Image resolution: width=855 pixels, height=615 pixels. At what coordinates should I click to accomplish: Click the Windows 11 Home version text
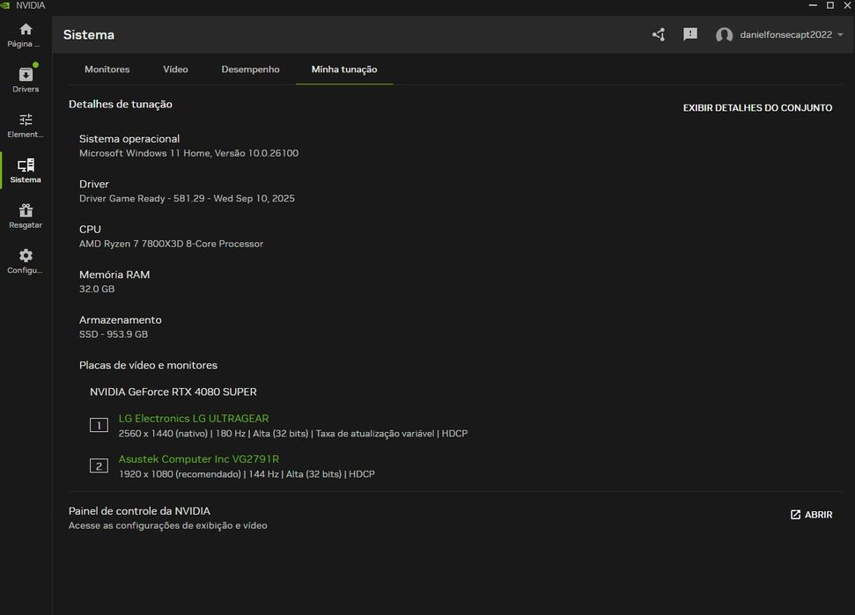click(x=188, y=153)
